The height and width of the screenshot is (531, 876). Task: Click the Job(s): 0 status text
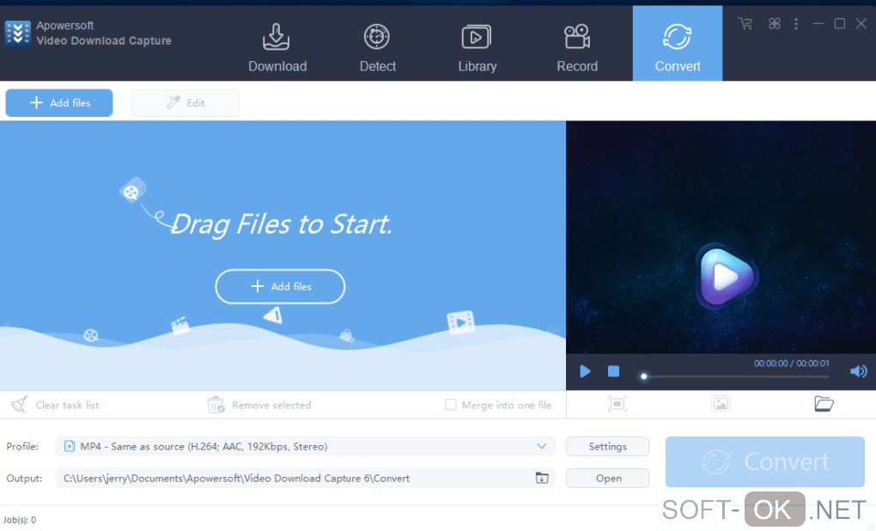coord(20,521)
